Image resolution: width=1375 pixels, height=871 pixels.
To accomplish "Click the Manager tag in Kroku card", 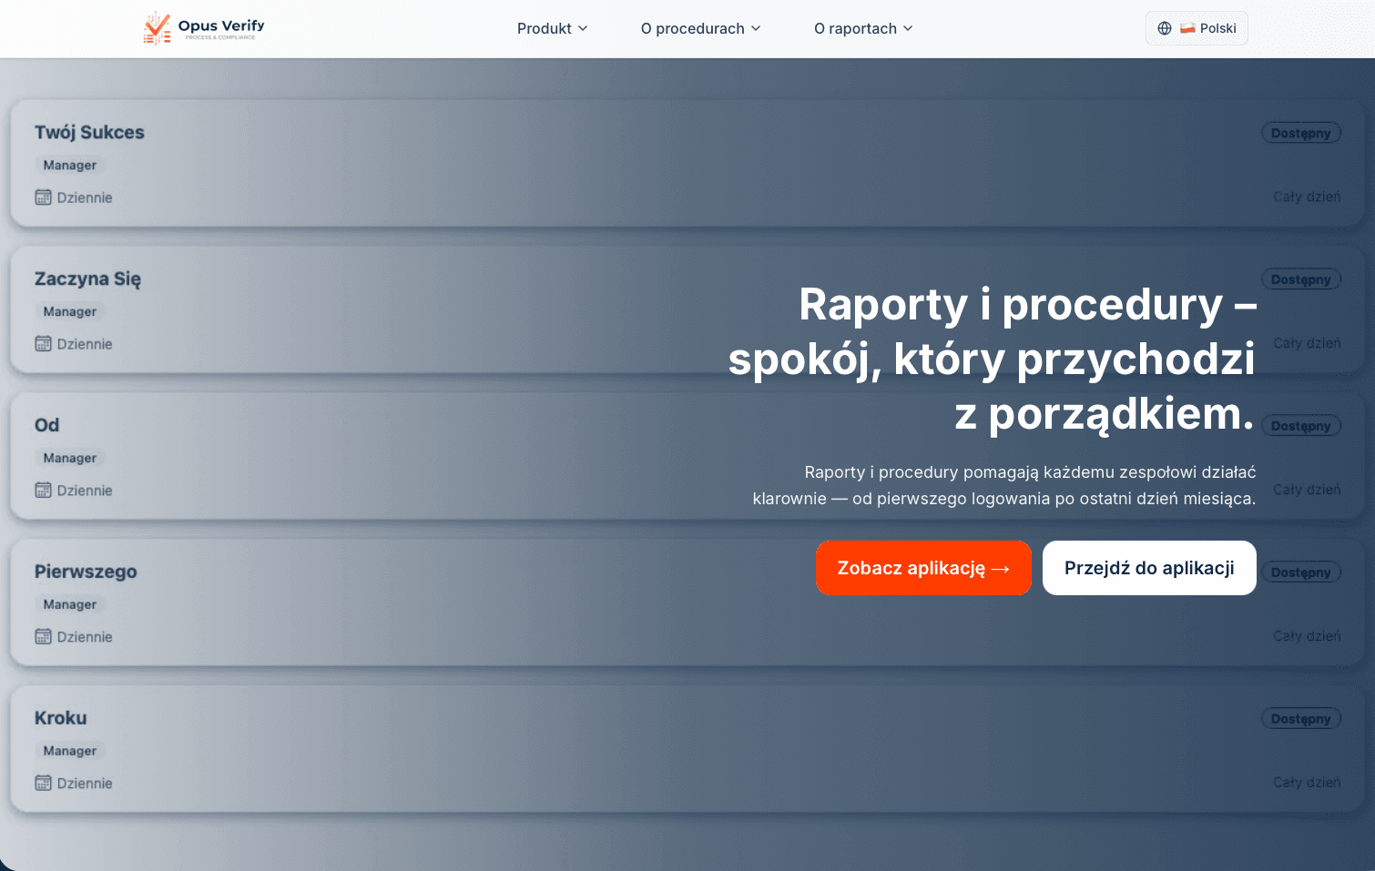I will point(70,752).
